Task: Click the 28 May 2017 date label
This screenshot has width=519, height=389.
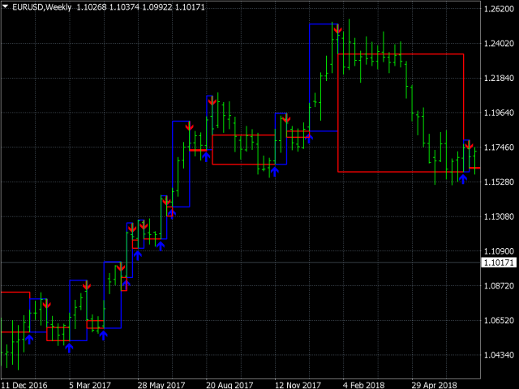Action: [162, 383]
